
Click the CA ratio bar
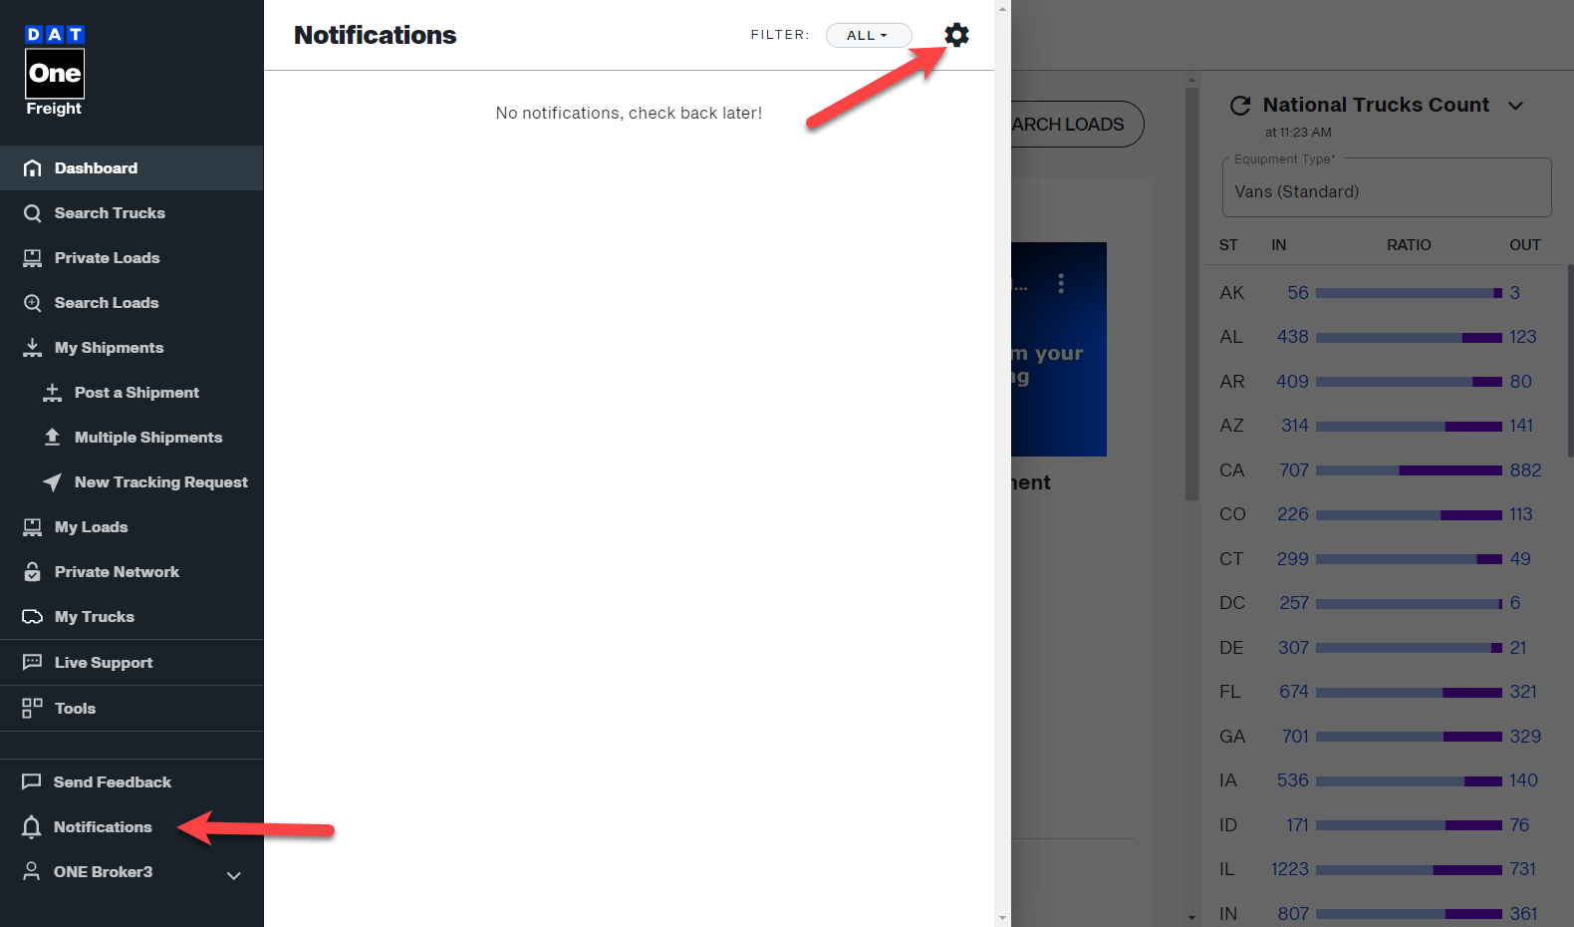tap(1409, 470)
